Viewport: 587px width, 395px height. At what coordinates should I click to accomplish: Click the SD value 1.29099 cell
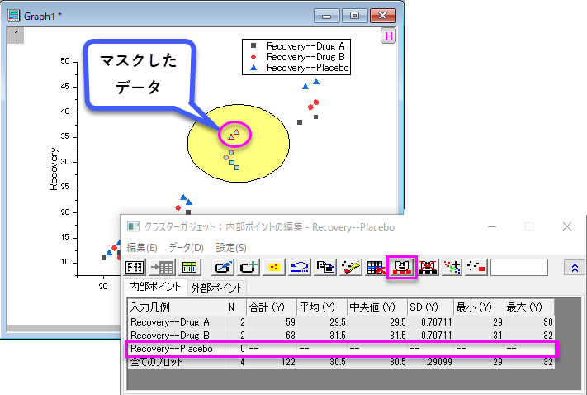pos(430,362)
